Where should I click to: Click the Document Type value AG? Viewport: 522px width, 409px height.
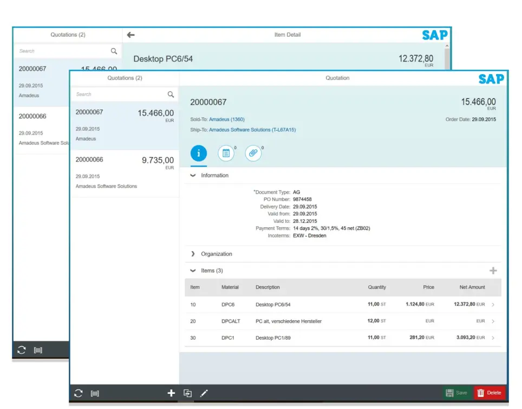coord(296,192)
